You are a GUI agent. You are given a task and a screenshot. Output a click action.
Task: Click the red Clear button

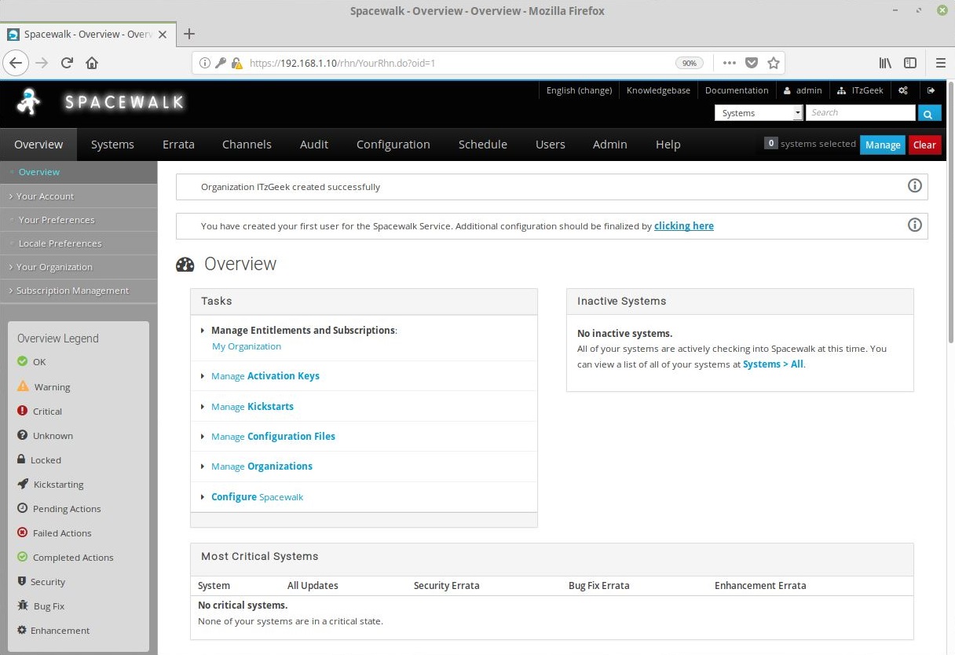coord(924,145)
